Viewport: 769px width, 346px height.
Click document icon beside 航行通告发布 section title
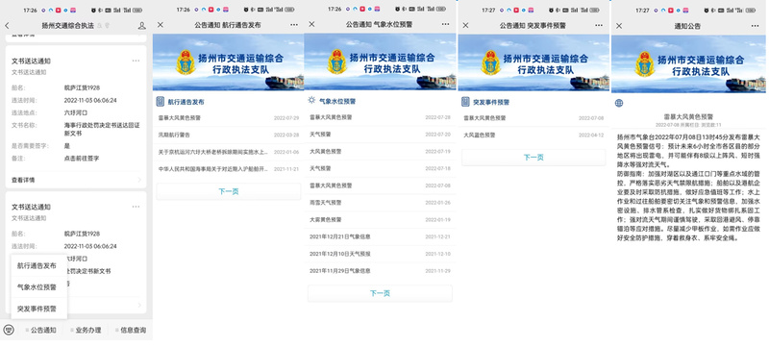click(x=161, y=102)
